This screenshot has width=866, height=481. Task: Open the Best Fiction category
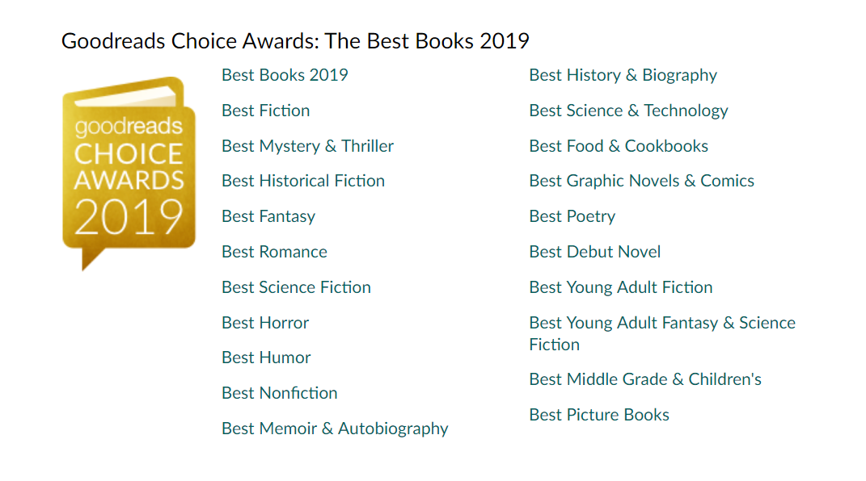266,111
